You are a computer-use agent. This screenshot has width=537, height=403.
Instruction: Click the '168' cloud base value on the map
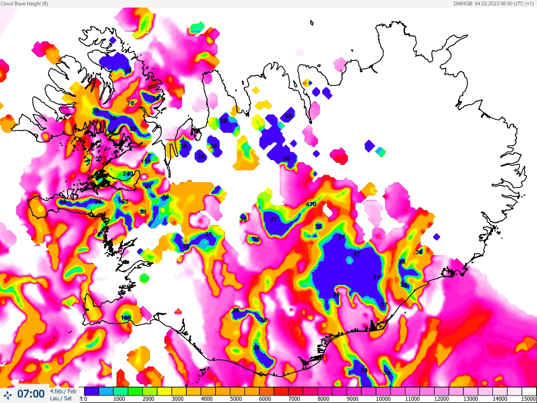pos(126,318)
